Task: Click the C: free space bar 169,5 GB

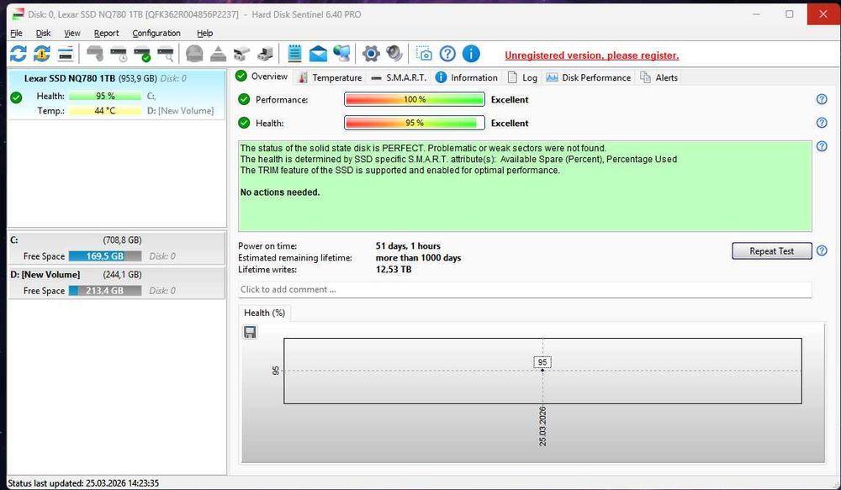Action: [105, 256]
